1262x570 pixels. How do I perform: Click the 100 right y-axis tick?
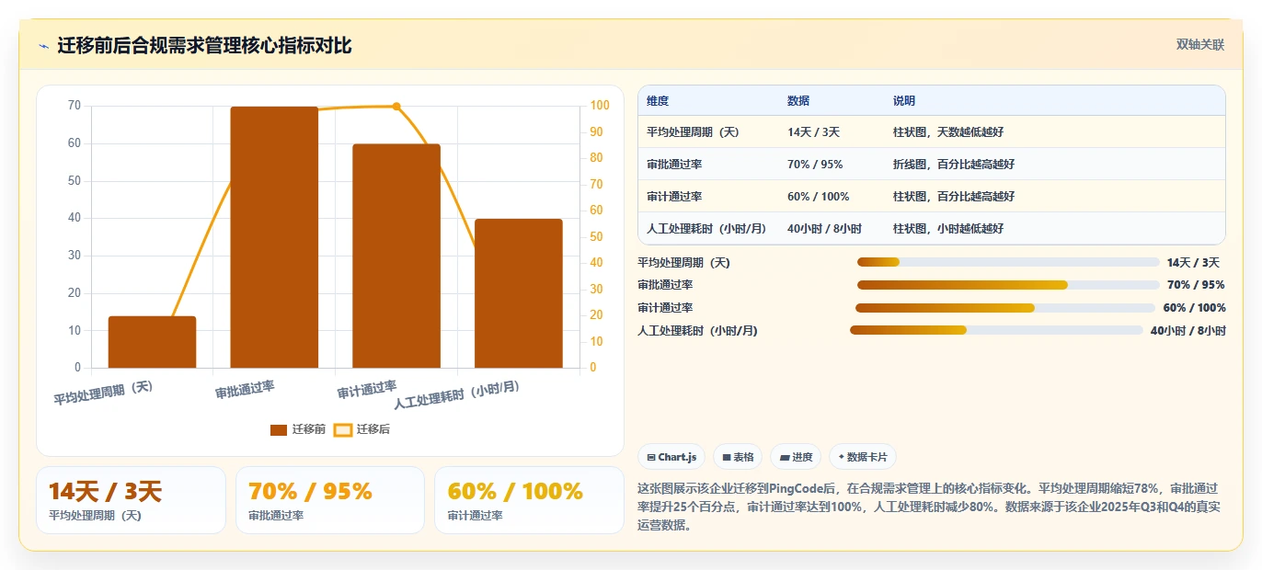coord(600,106)
